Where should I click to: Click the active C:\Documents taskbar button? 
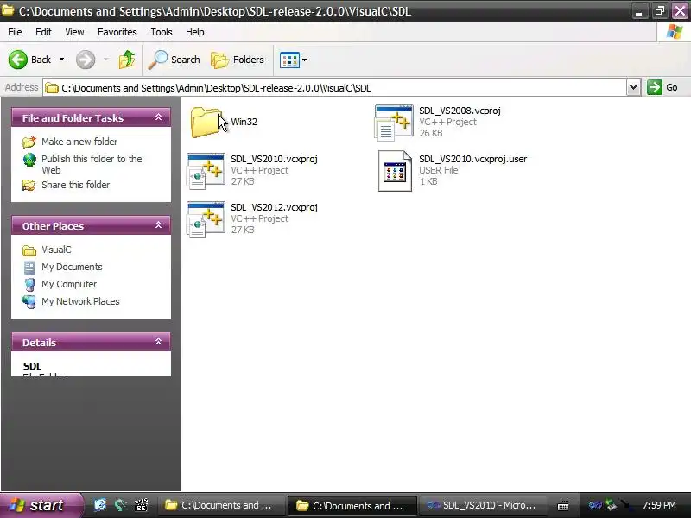tap(352, 505)
